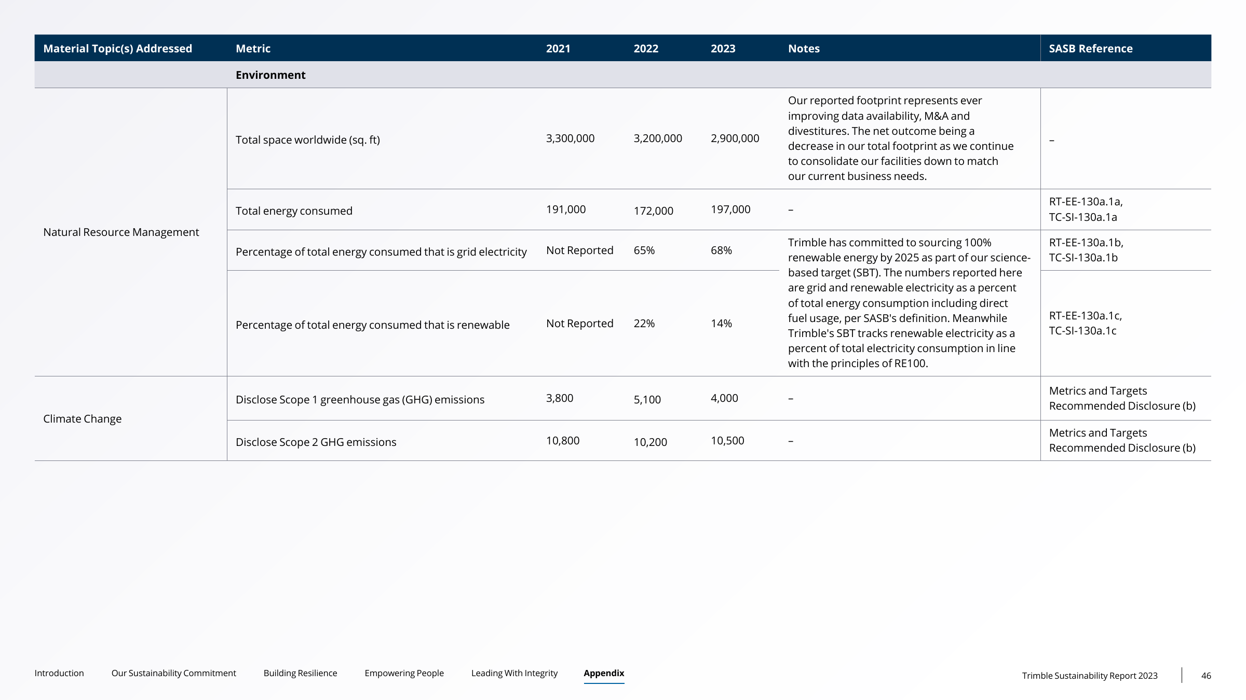Click the Notes column header
Viewport: 1246px width, 700px height.
pos(804,48)
